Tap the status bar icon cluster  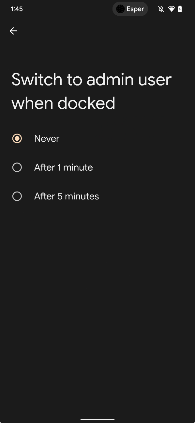170,9
